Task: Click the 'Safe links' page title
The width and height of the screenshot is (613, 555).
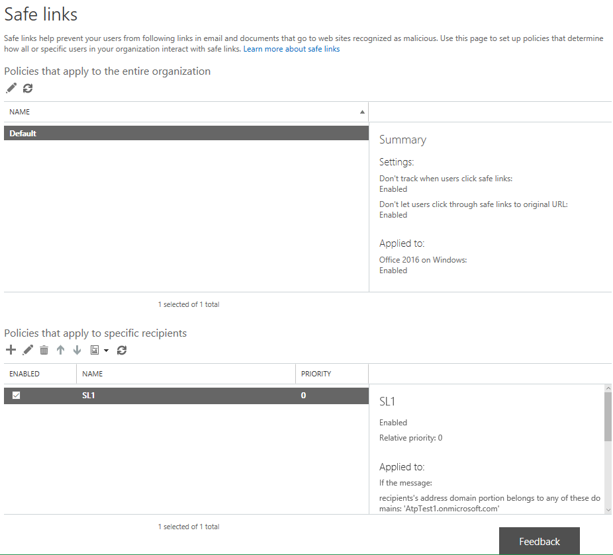Action: click(x=40, y=15)
